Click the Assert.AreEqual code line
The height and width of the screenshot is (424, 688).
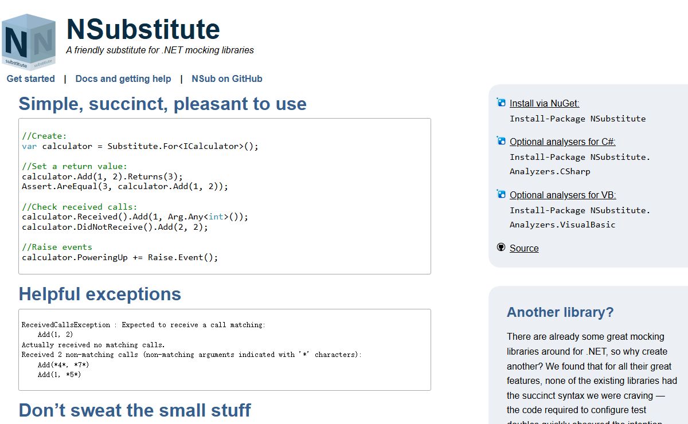[x=125, y=186]
